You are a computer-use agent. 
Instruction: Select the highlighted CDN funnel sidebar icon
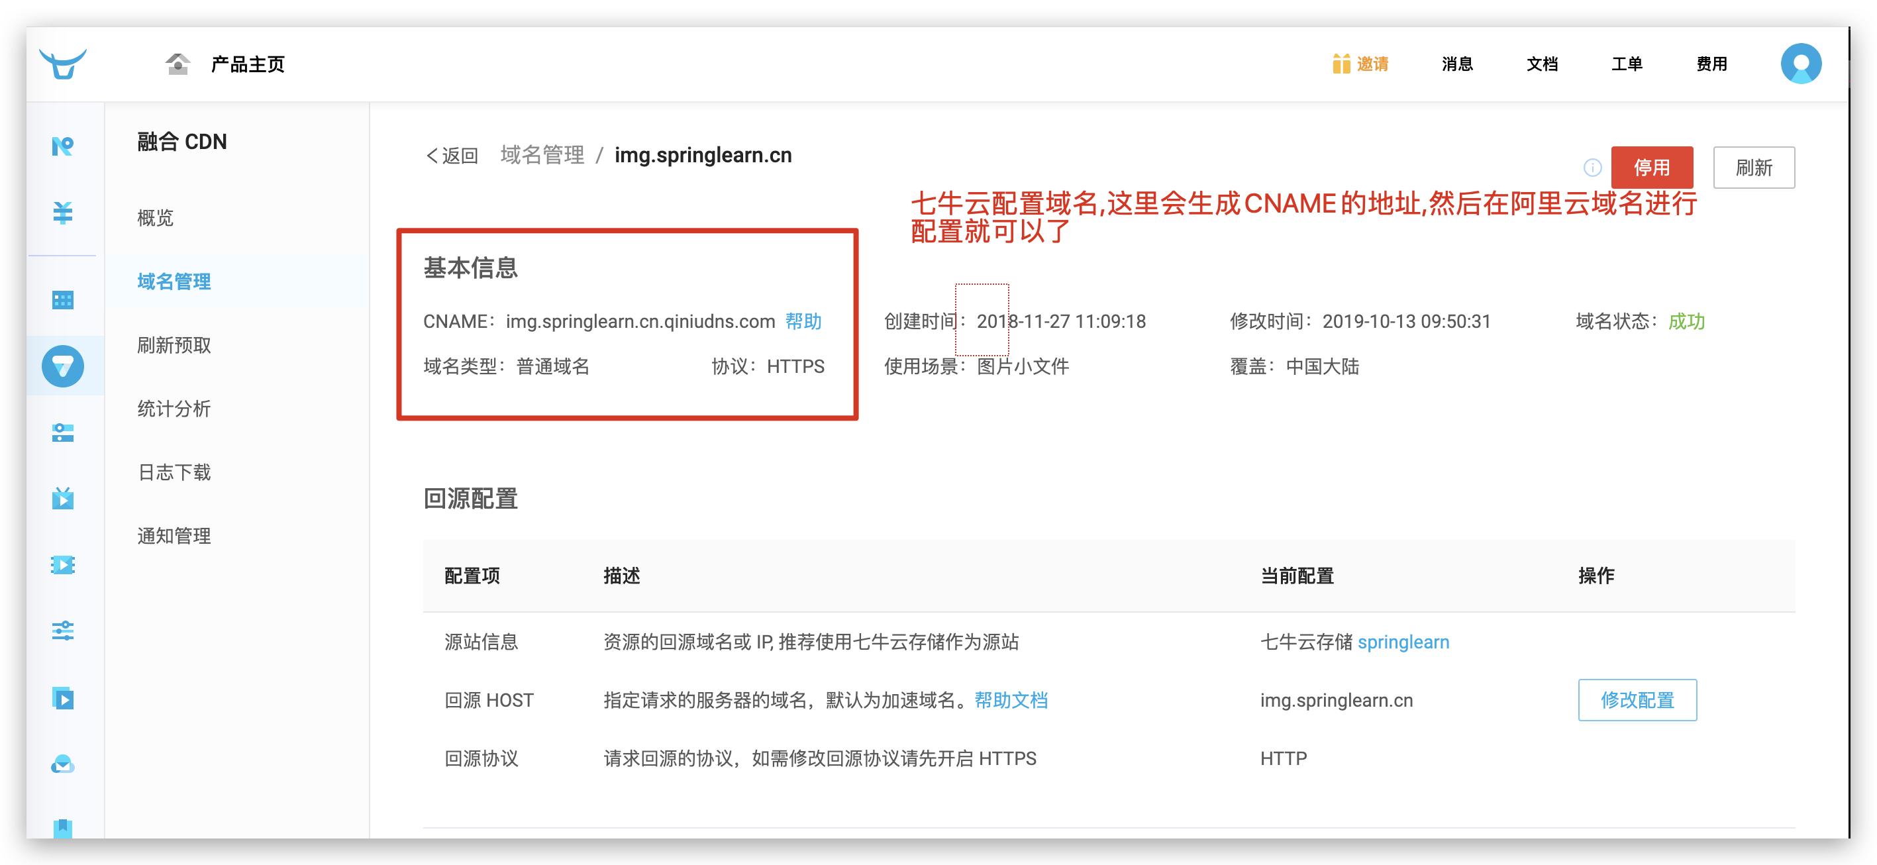pos(63,366)
